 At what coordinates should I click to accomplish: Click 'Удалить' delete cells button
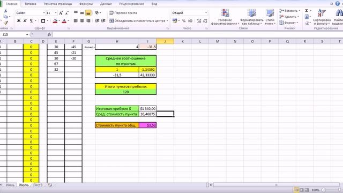[289, 17]
